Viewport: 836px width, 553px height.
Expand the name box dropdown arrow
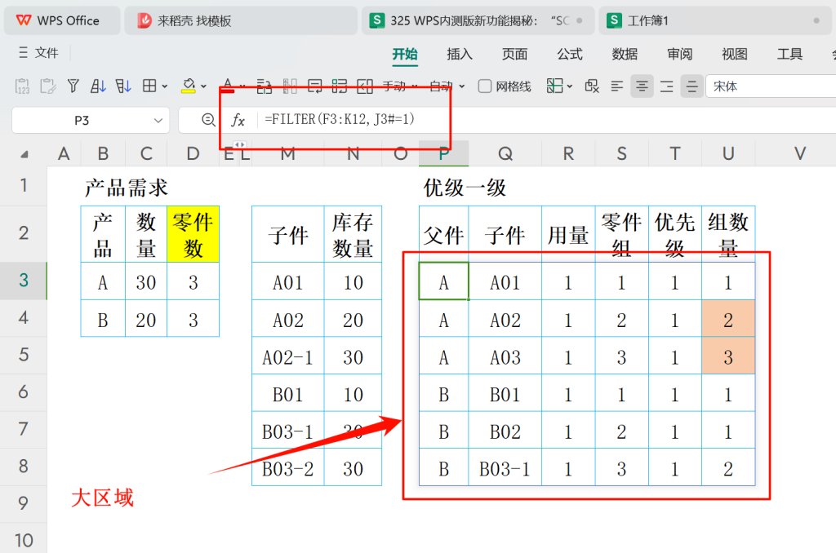click(x=158, y=121)
